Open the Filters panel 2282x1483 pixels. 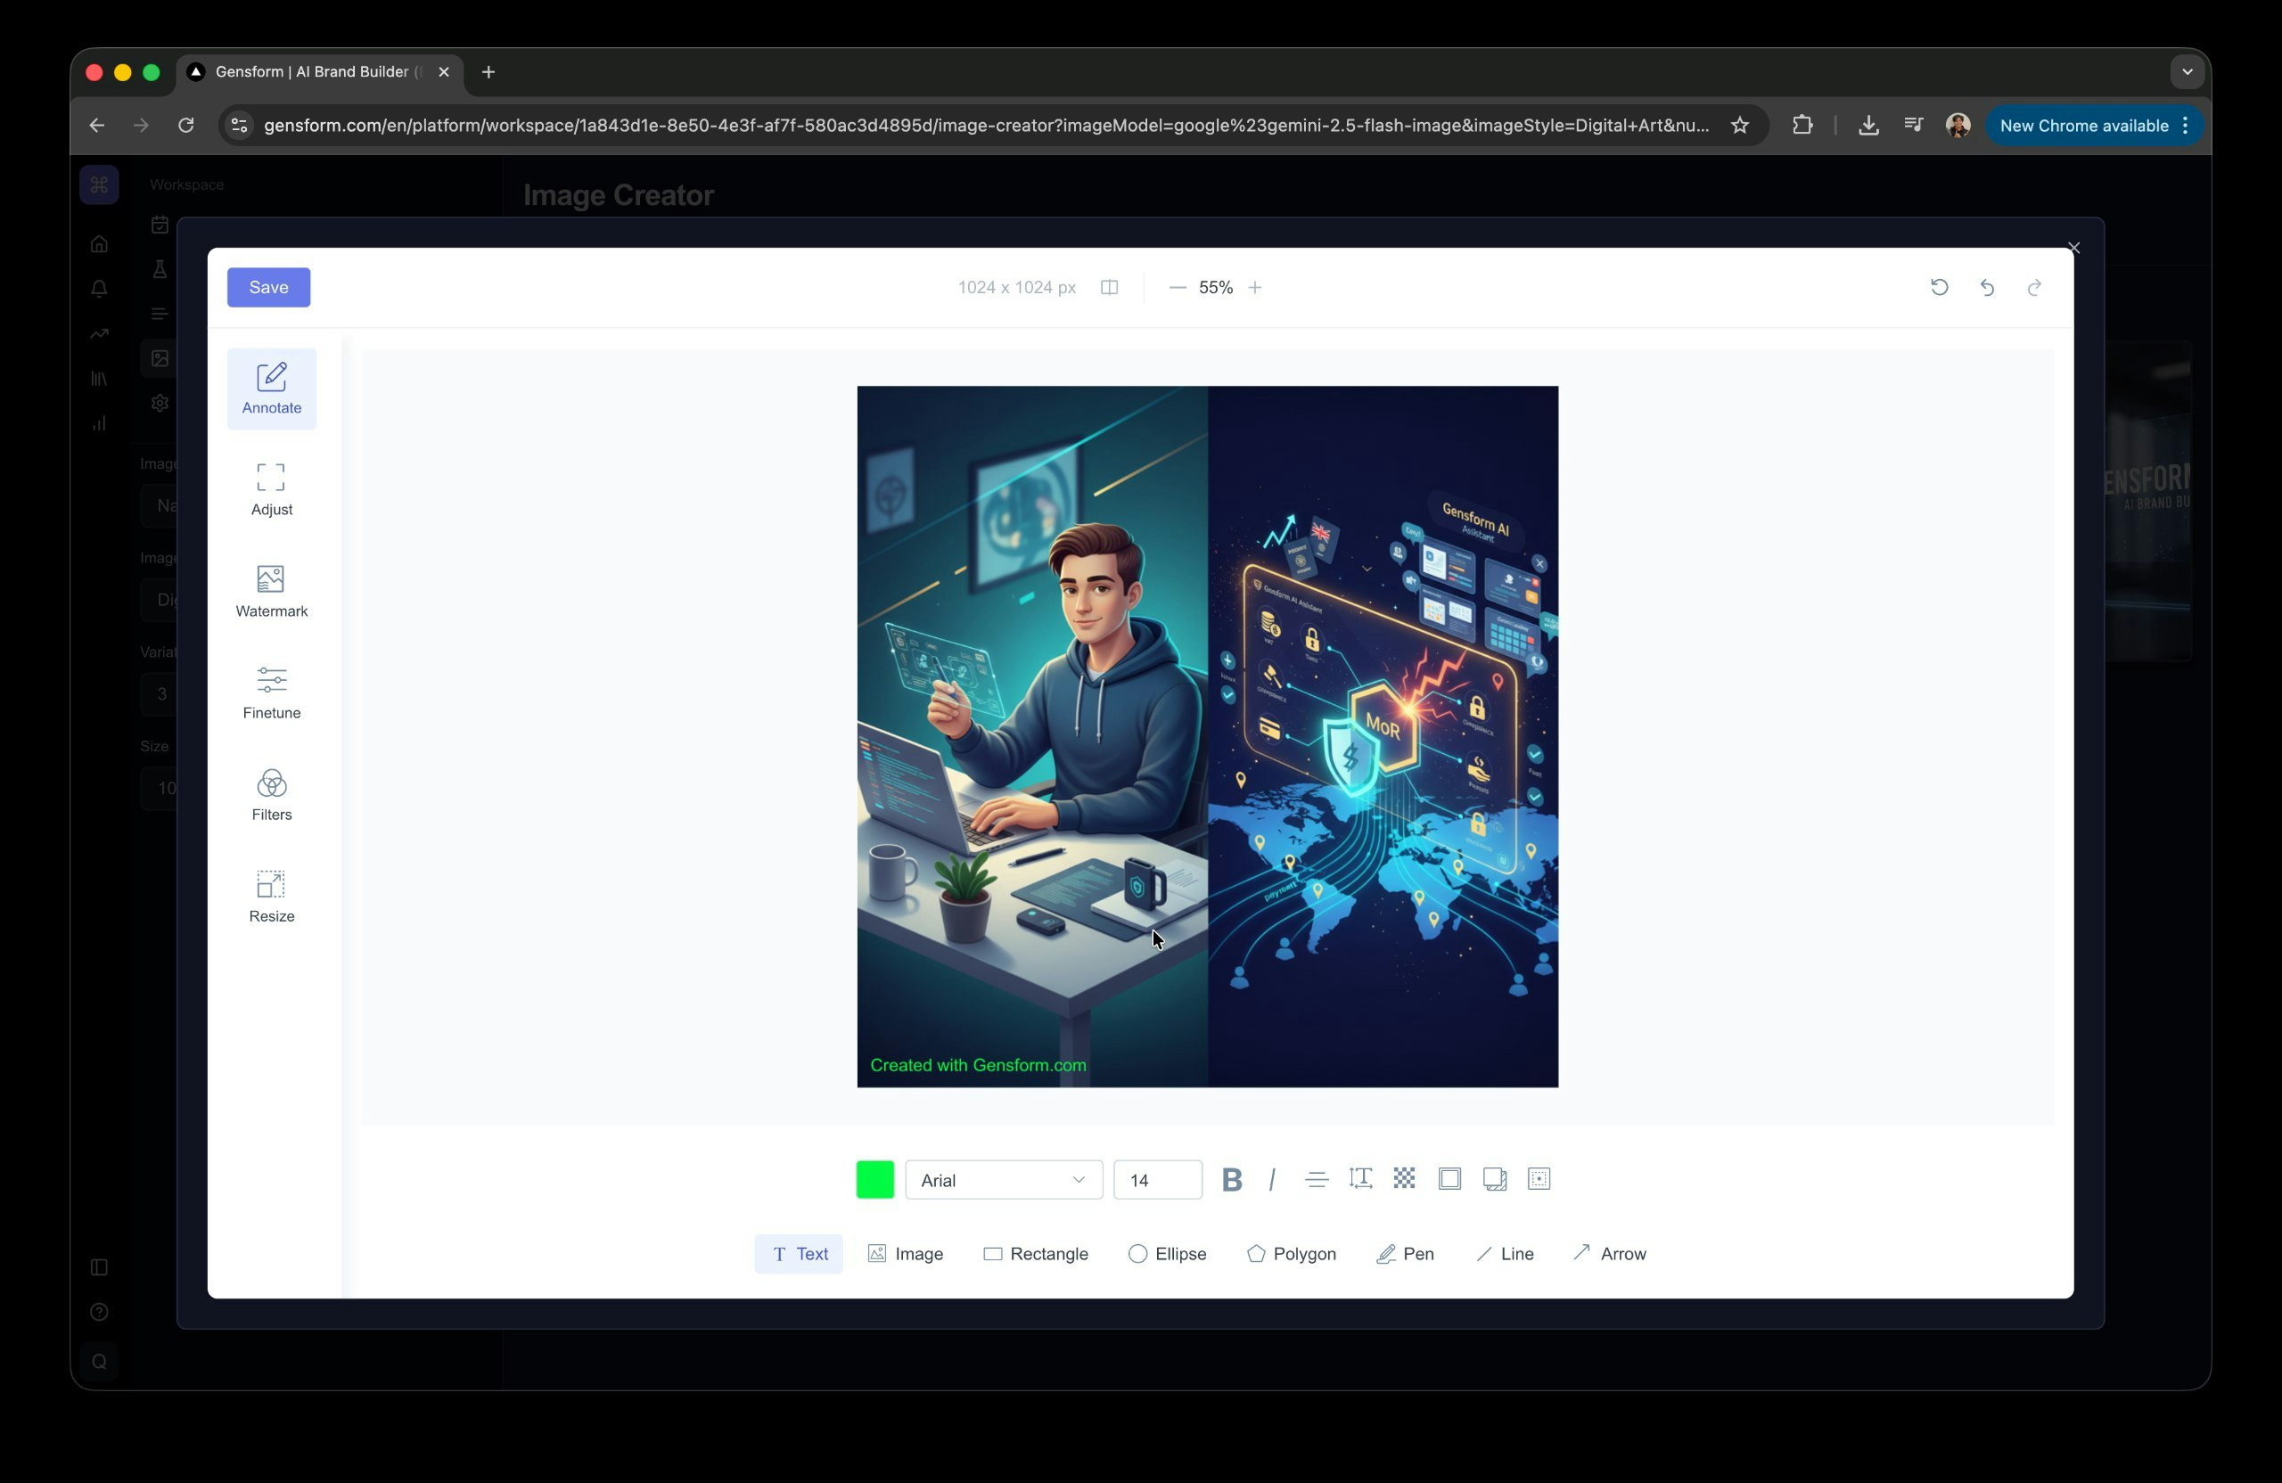tap(271, 795)
